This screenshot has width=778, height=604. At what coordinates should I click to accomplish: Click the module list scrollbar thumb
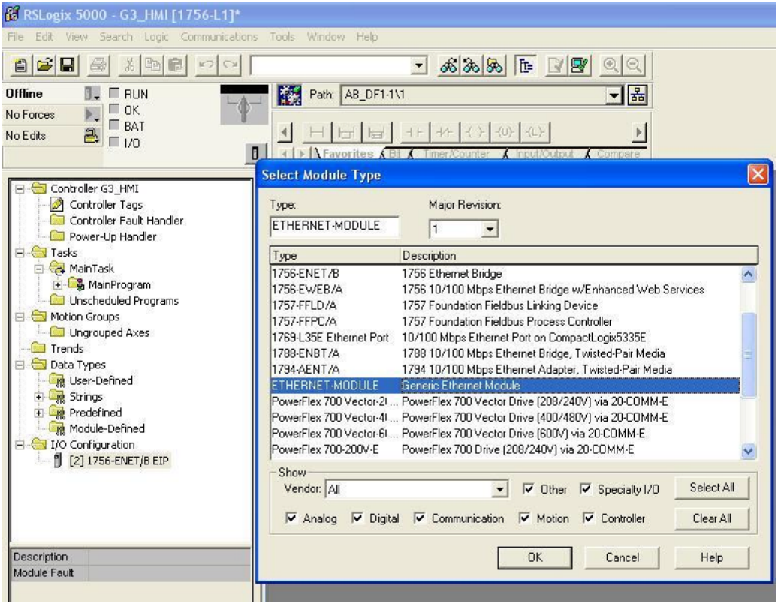coord(748,355)
